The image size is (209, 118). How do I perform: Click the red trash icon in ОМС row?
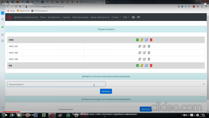[151, 40]
